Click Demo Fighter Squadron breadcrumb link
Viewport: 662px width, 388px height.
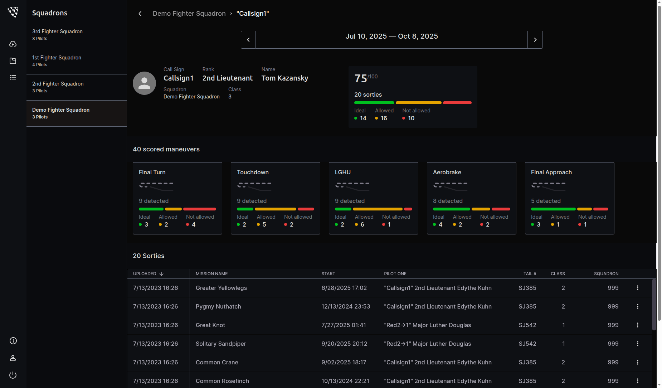[189, 14]
